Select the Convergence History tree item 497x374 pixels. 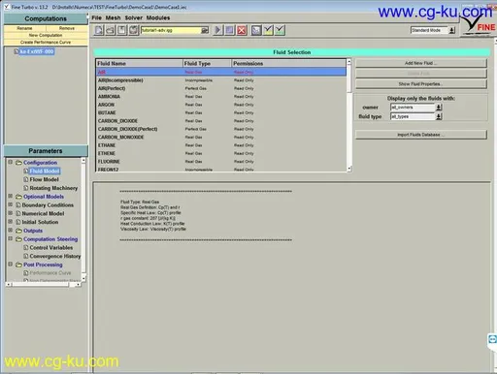click(55, 256)
